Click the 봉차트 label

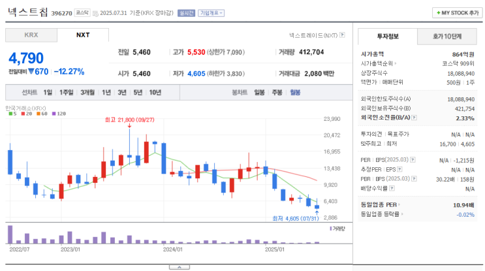(240, 93)
